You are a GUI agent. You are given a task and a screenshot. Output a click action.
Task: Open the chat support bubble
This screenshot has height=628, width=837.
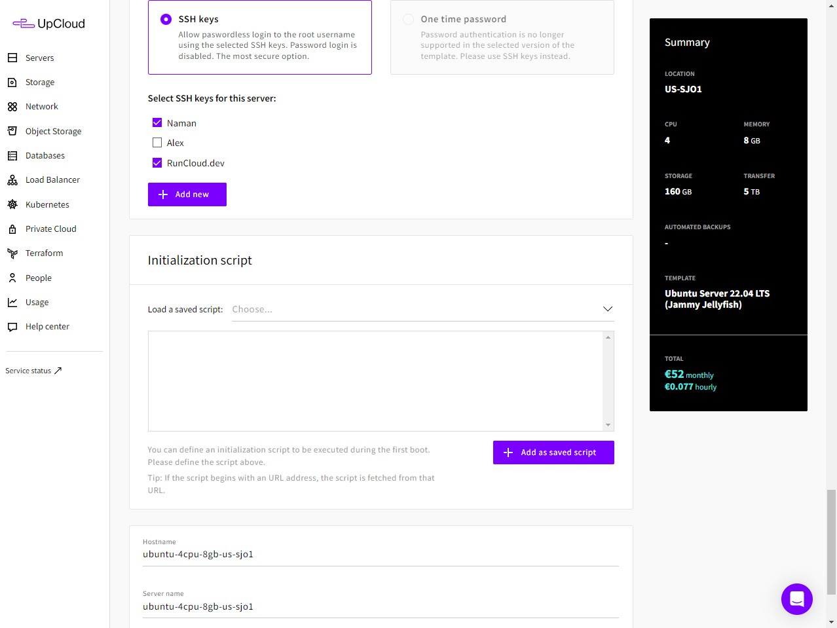click(796, 599)
